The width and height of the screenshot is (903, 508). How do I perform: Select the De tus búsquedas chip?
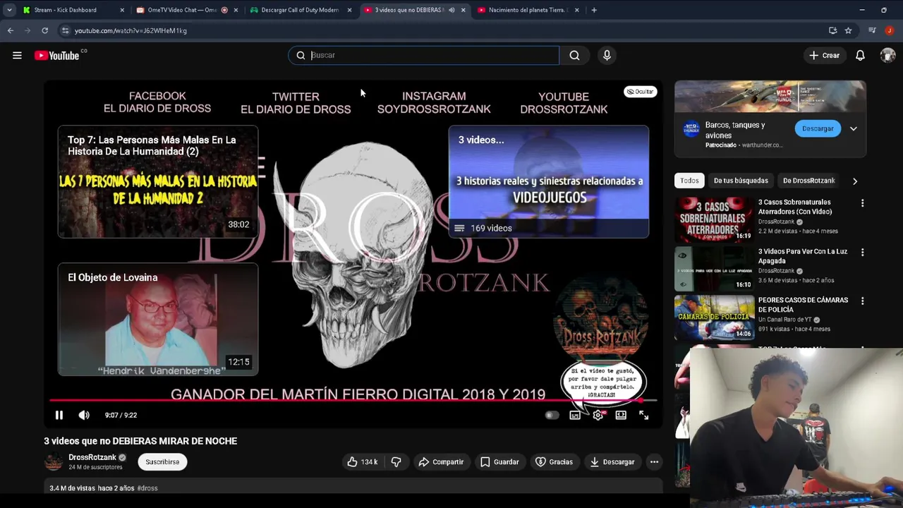tap(741, 181)
